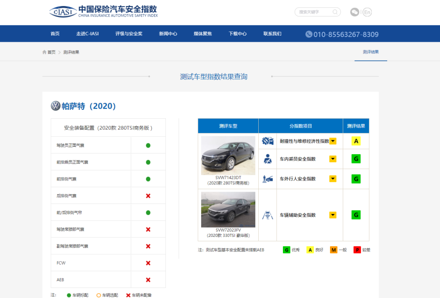Image resolution: width=440 pixels, height=298 pixels.
Task: Expand 车内乘员安全指数 dropdown arrow
Action: tap(333, 159)
